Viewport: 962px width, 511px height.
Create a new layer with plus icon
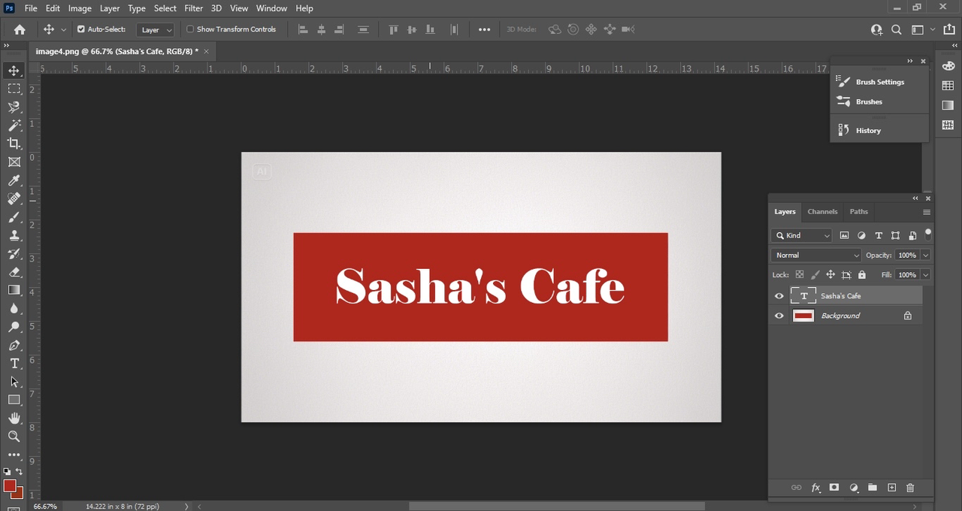892,488
